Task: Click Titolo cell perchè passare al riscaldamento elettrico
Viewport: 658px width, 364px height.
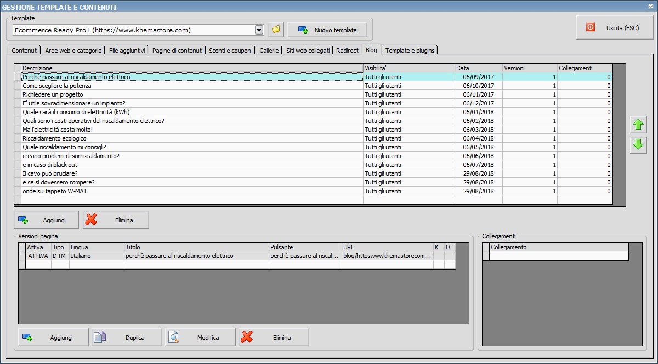Action: tap(196, 256)
